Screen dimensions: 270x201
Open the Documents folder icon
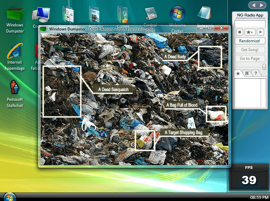(68, 17)
